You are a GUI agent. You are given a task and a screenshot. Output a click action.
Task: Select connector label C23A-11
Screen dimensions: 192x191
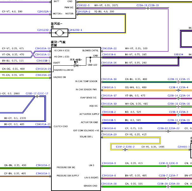[184, 120]
